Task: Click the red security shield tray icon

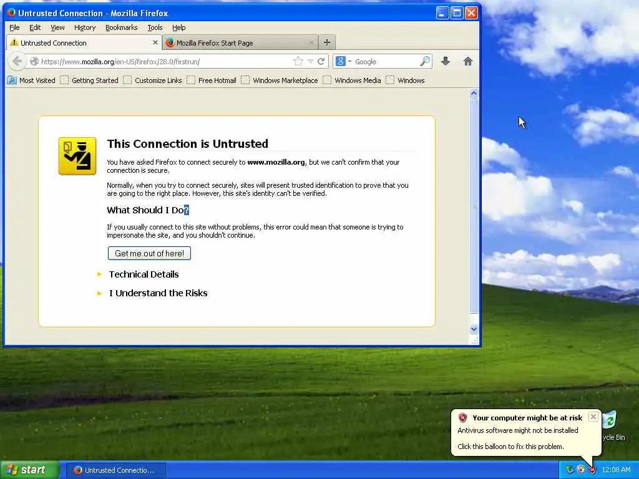Action: (593, 470)
